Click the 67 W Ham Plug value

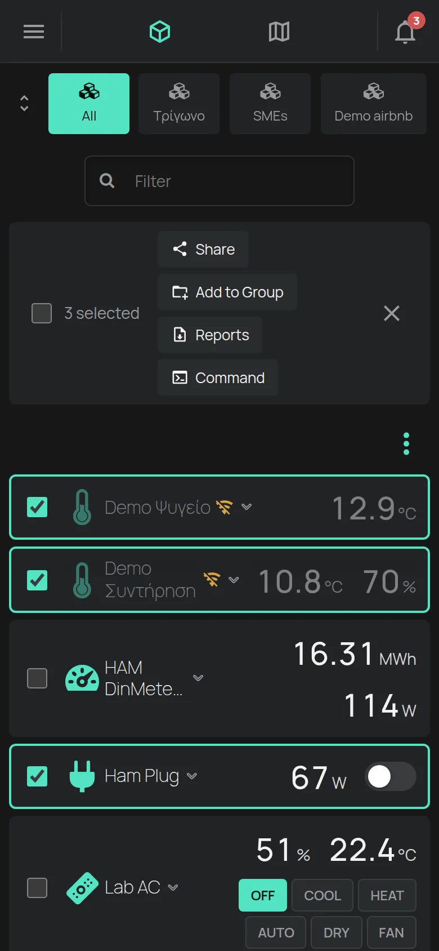pyautogui.click(x=319, y=777)
